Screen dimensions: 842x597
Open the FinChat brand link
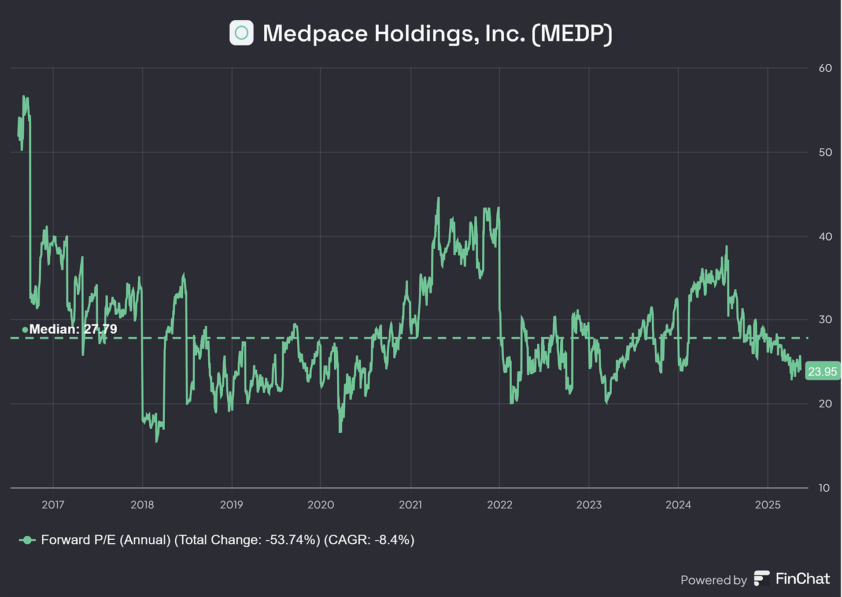click(792, 578)
